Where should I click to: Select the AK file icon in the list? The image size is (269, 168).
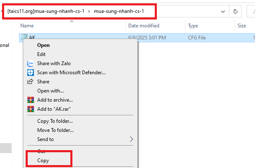[24, 38]
